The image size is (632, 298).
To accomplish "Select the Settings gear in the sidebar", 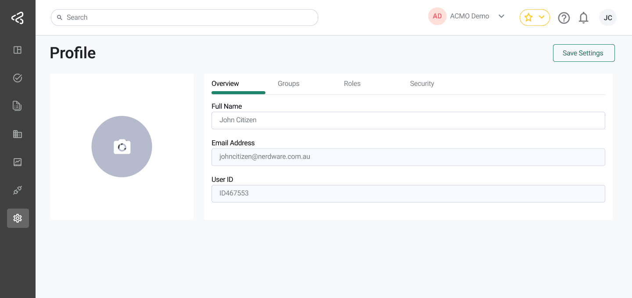I will click(x=18, y=218).
